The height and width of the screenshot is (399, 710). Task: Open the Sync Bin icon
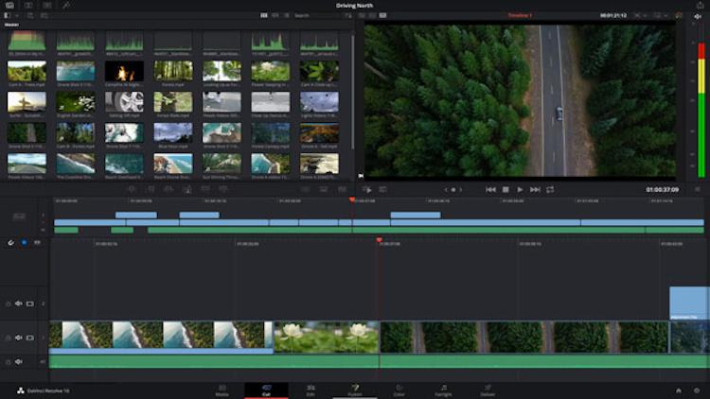click(28, 6)
